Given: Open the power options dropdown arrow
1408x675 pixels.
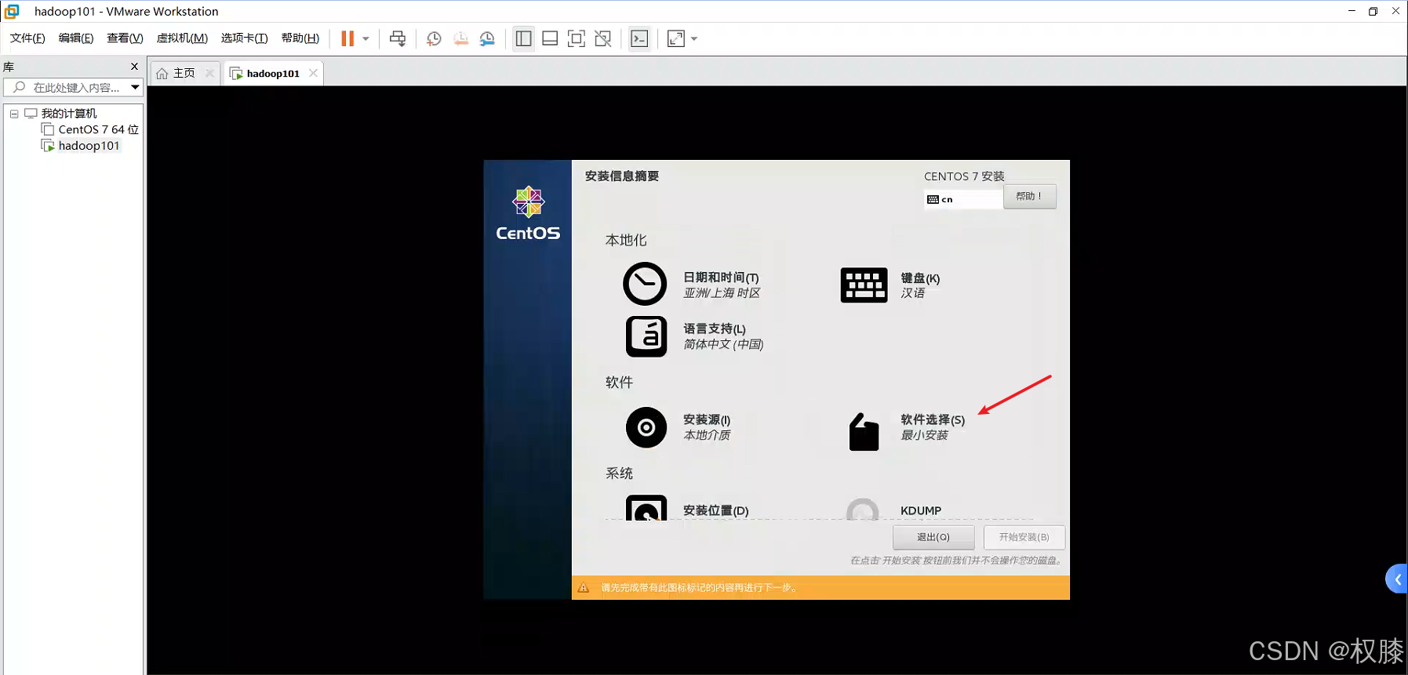Looking at the screenshot, I should [366, 38].
